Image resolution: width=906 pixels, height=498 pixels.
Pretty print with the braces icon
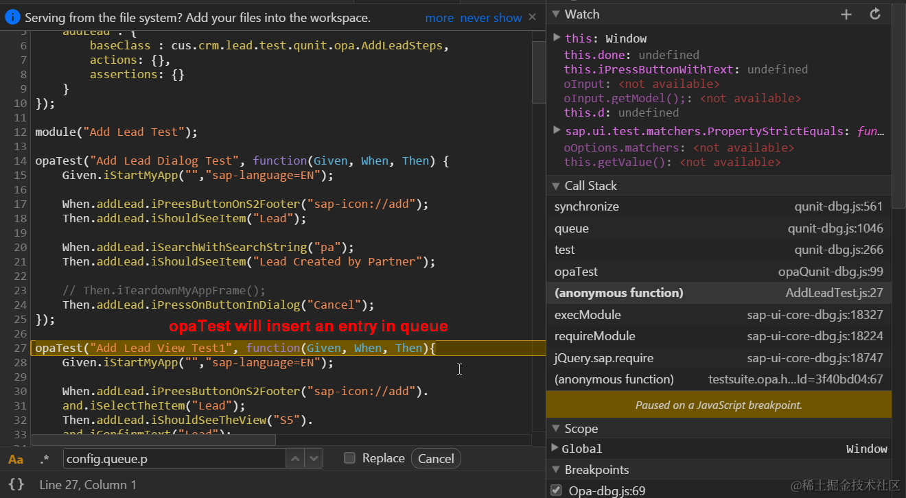point(16,484)
